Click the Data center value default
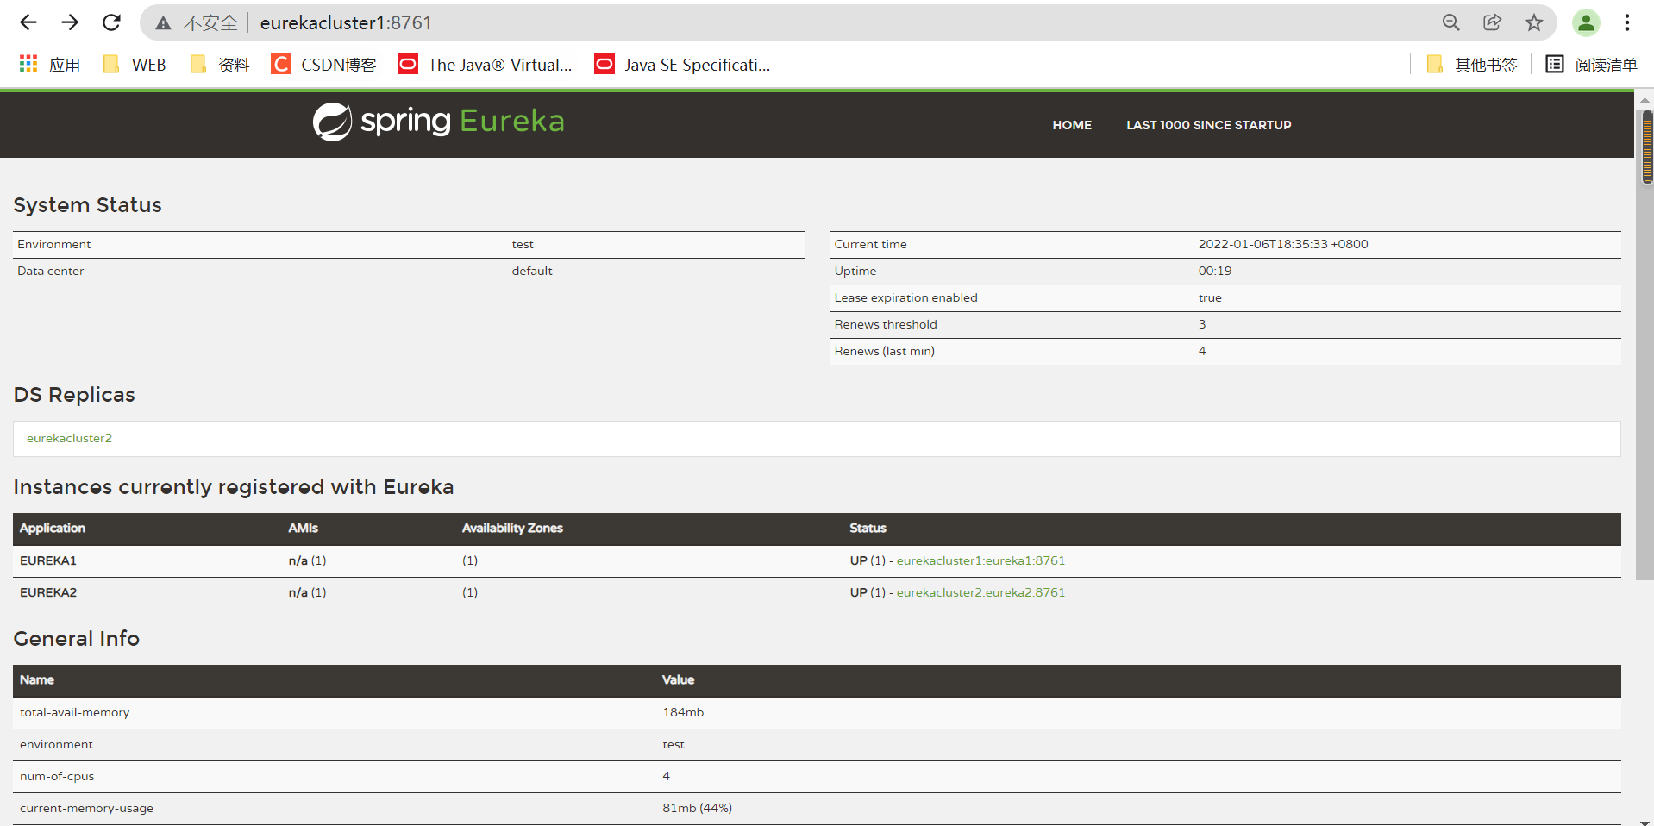This screenshot has width=1654, height=826. point(532,271)
